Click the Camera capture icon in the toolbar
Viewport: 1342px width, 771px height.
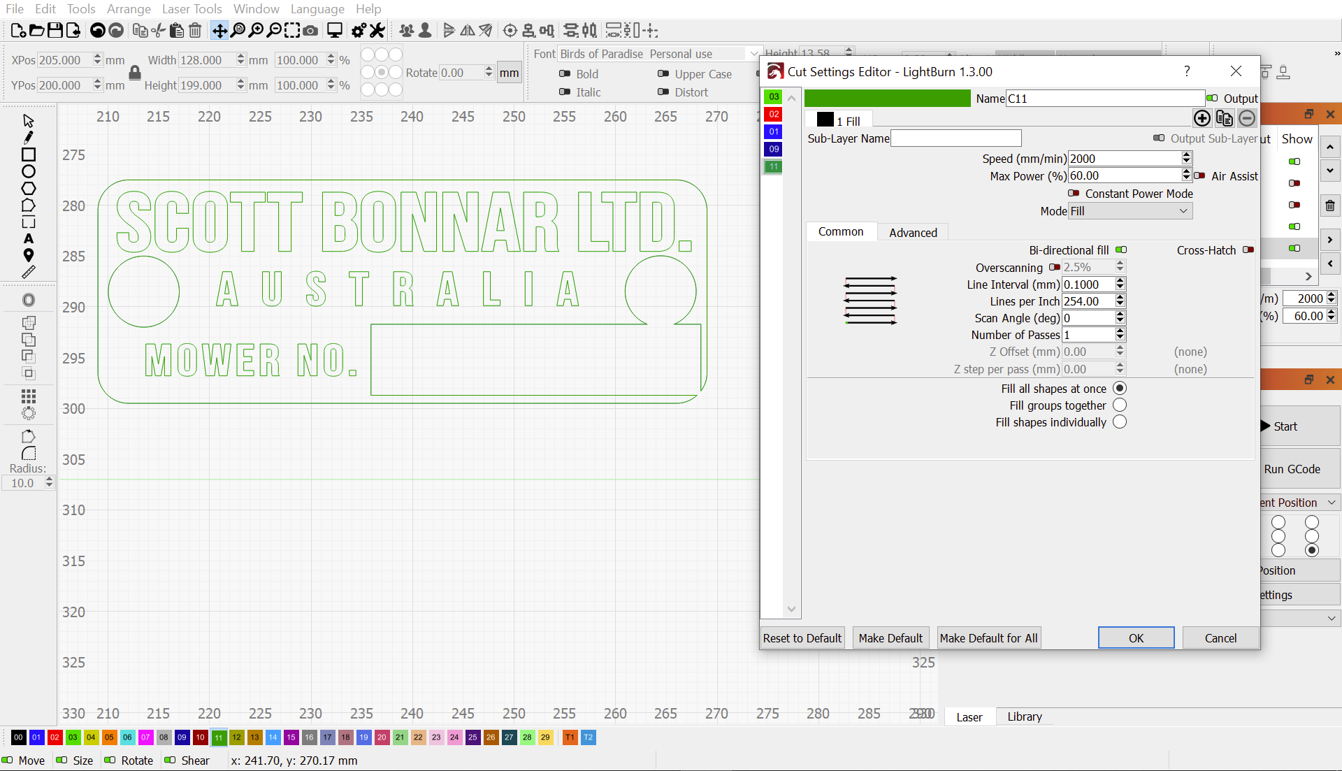(311, 31)
